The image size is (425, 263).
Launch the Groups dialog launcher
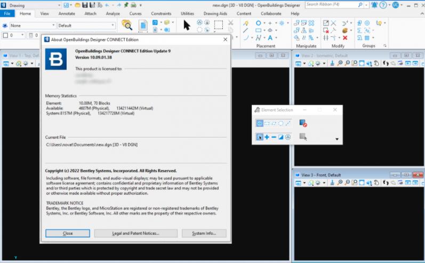384,45
